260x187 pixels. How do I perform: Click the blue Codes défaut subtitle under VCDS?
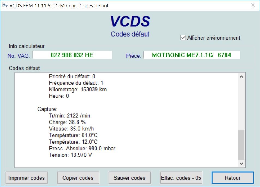click(130, 34)
